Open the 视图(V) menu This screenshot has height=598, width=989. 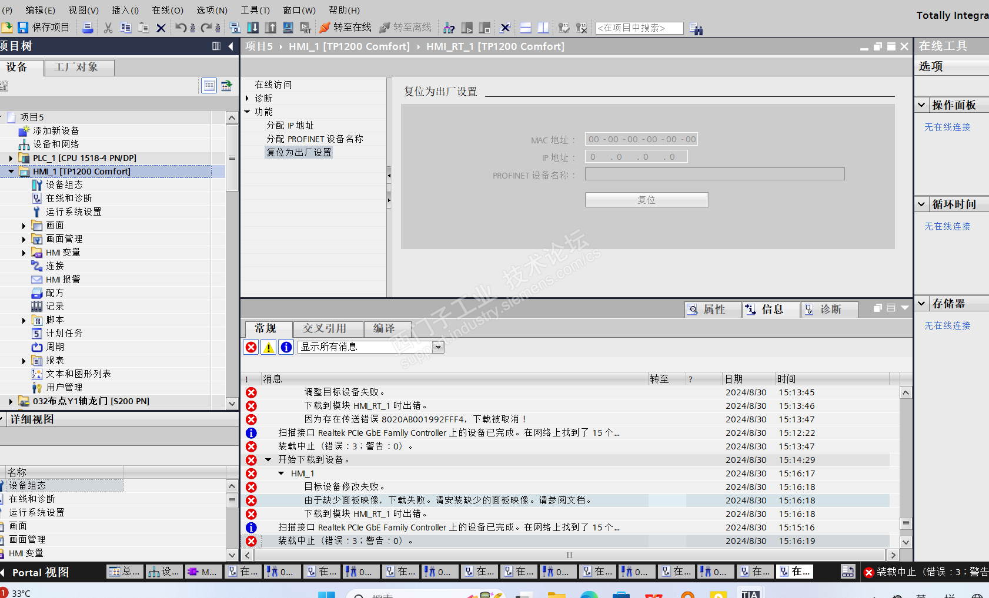[83, 10]
